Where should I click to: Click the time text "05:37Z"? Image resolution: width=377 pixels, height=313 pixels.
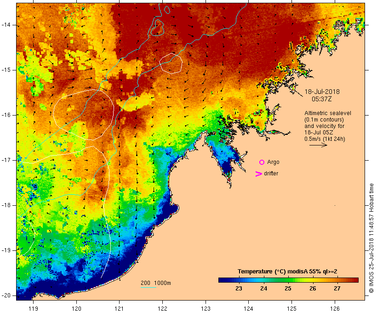coord(321,99)
